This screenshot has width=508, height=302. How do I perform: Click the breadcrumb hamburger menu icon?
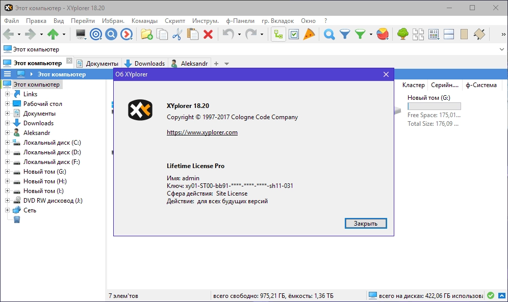click(x=7, y=74)
